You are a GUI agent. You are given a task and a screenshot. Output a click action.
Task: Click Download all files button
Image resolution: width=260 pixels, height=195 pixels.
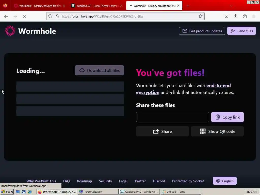pos(99,71)
